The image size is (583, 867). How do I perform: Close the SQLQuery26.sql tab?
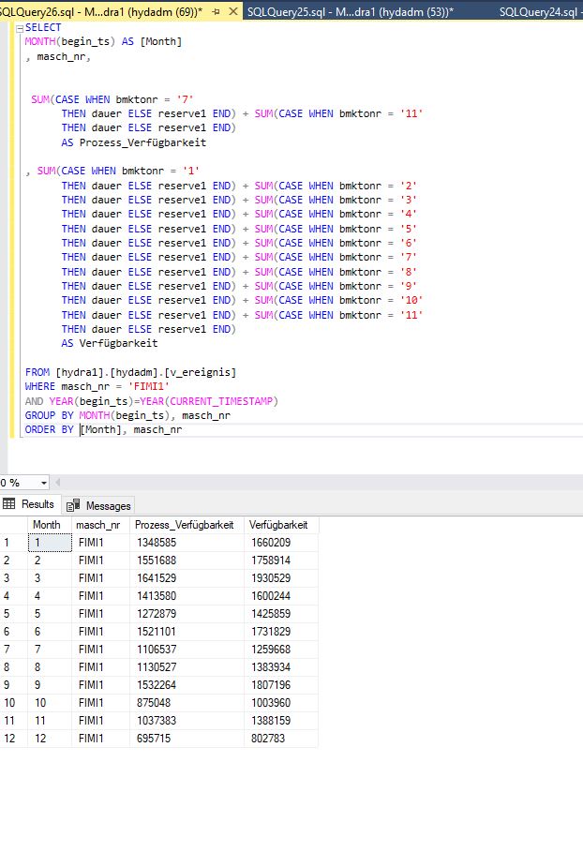(x=232, y=11)
